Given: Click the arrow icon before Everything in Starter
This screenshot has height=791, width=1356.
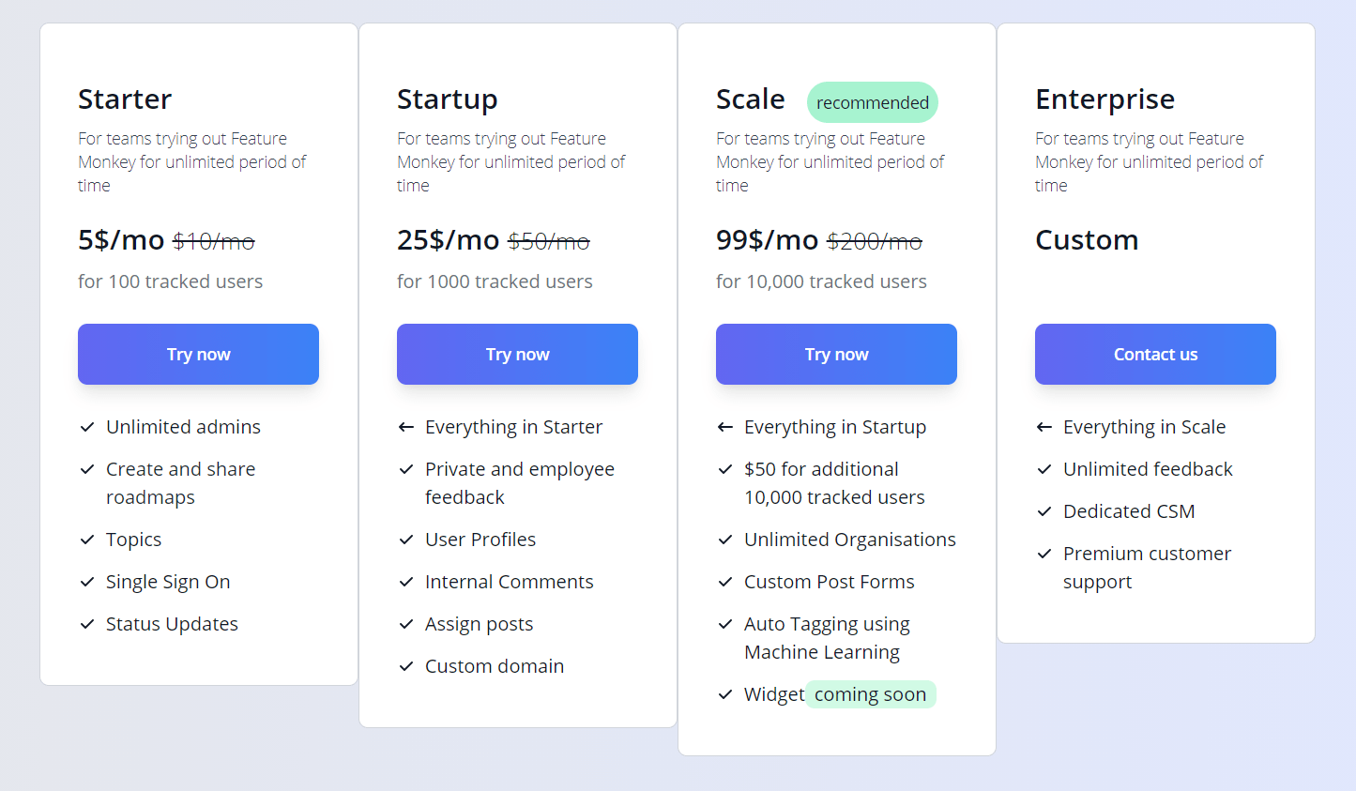Looking at the screenshot, I should coord(405,427).
